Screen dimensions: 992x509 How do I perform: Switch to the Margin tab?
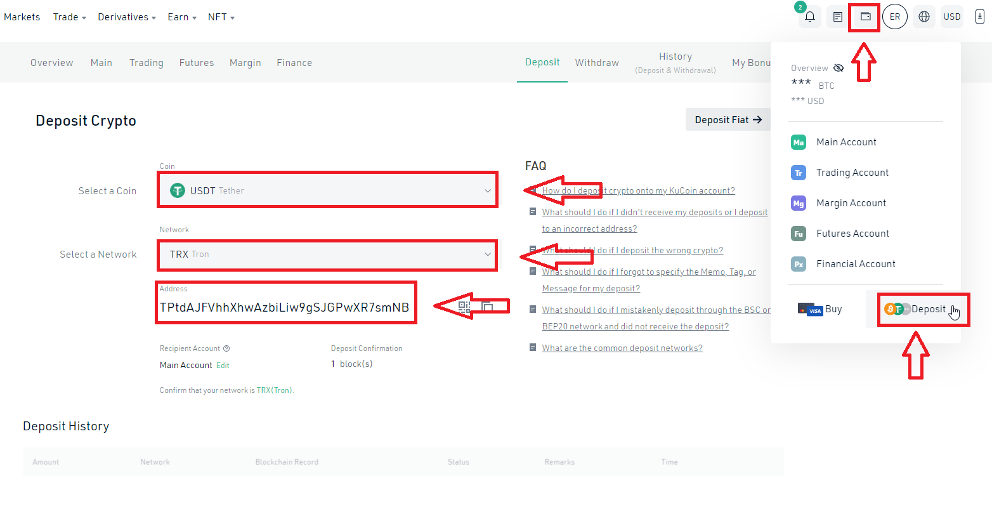(245, 63)
